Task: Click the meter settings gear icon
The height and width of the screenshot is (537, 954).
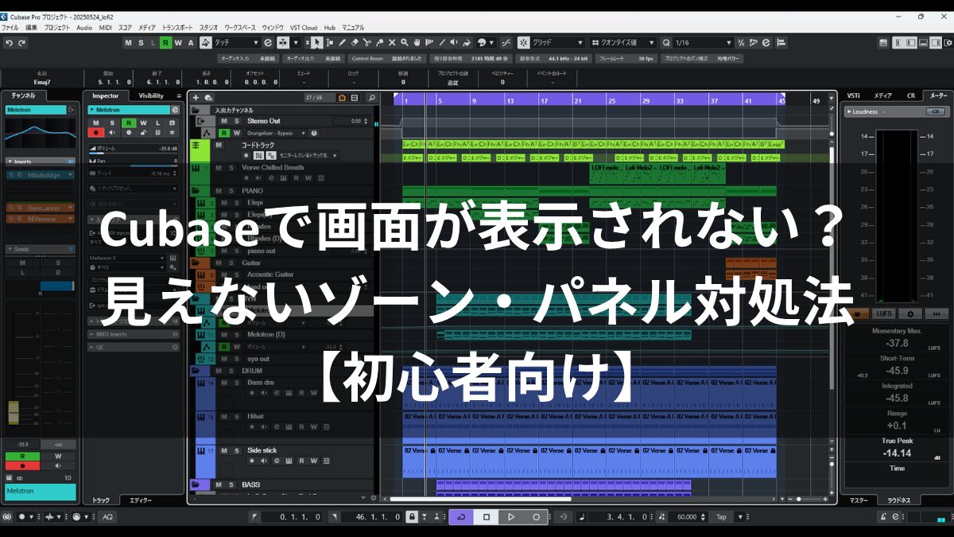Action: click(910, 314)
